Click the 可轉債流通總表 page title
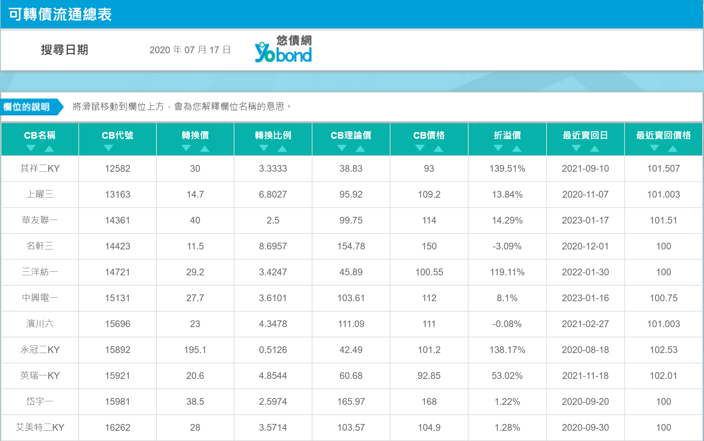Screen dimensions: 704x441 tap(60, 14)
